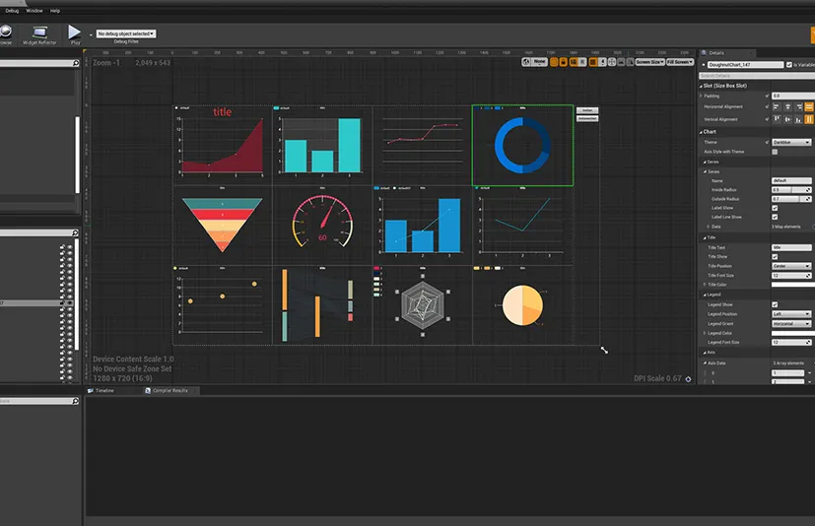
Task: Collapse the Legend section
Action: (x=706, y=295)
